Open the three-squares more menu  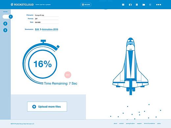pos(159,5)
